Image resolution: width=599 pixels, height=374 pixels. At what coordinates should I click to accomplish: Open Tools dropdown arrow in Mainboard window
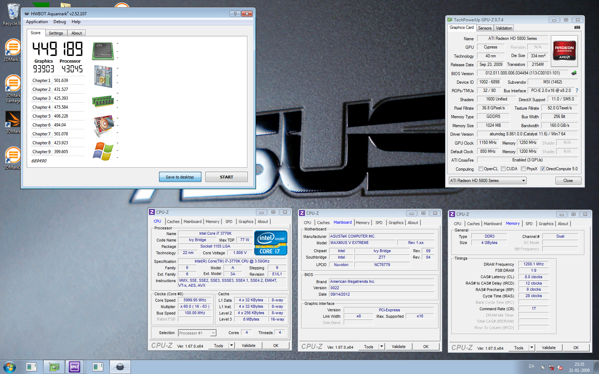pyautogui.click(x=382, y=347)
